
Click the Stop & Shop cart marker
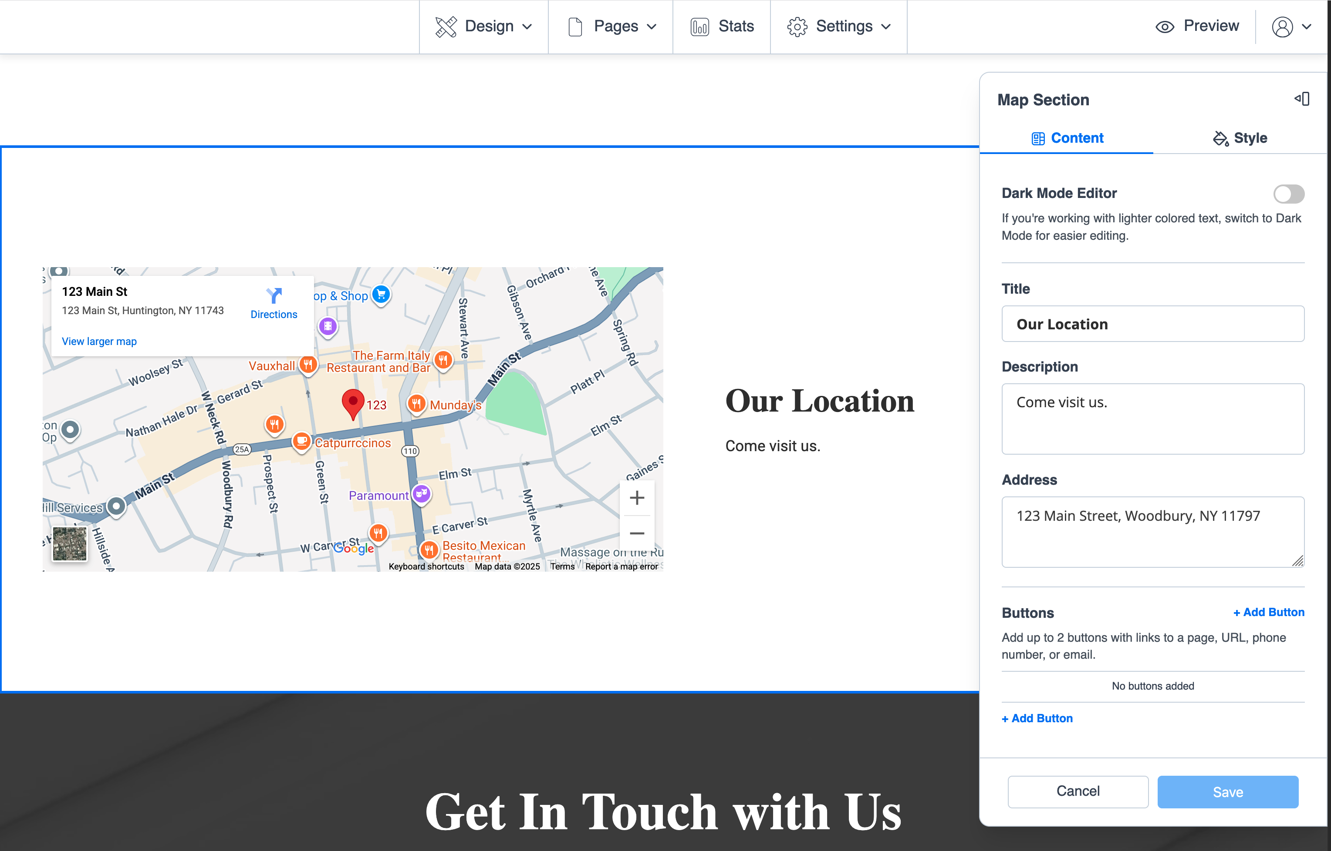click(x=381, y=295)
